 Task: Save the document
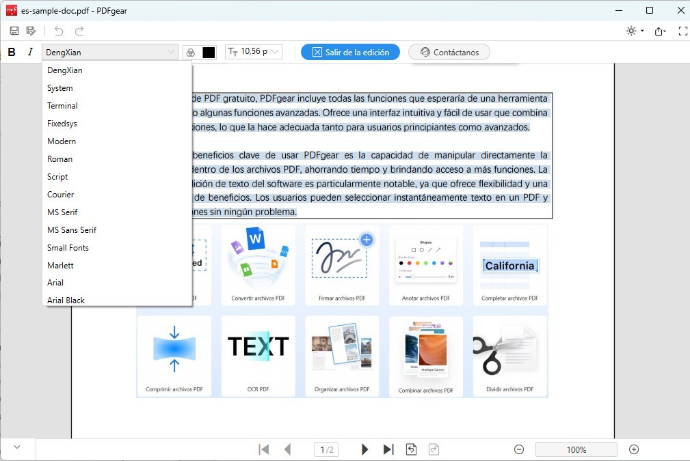[14, 31]
